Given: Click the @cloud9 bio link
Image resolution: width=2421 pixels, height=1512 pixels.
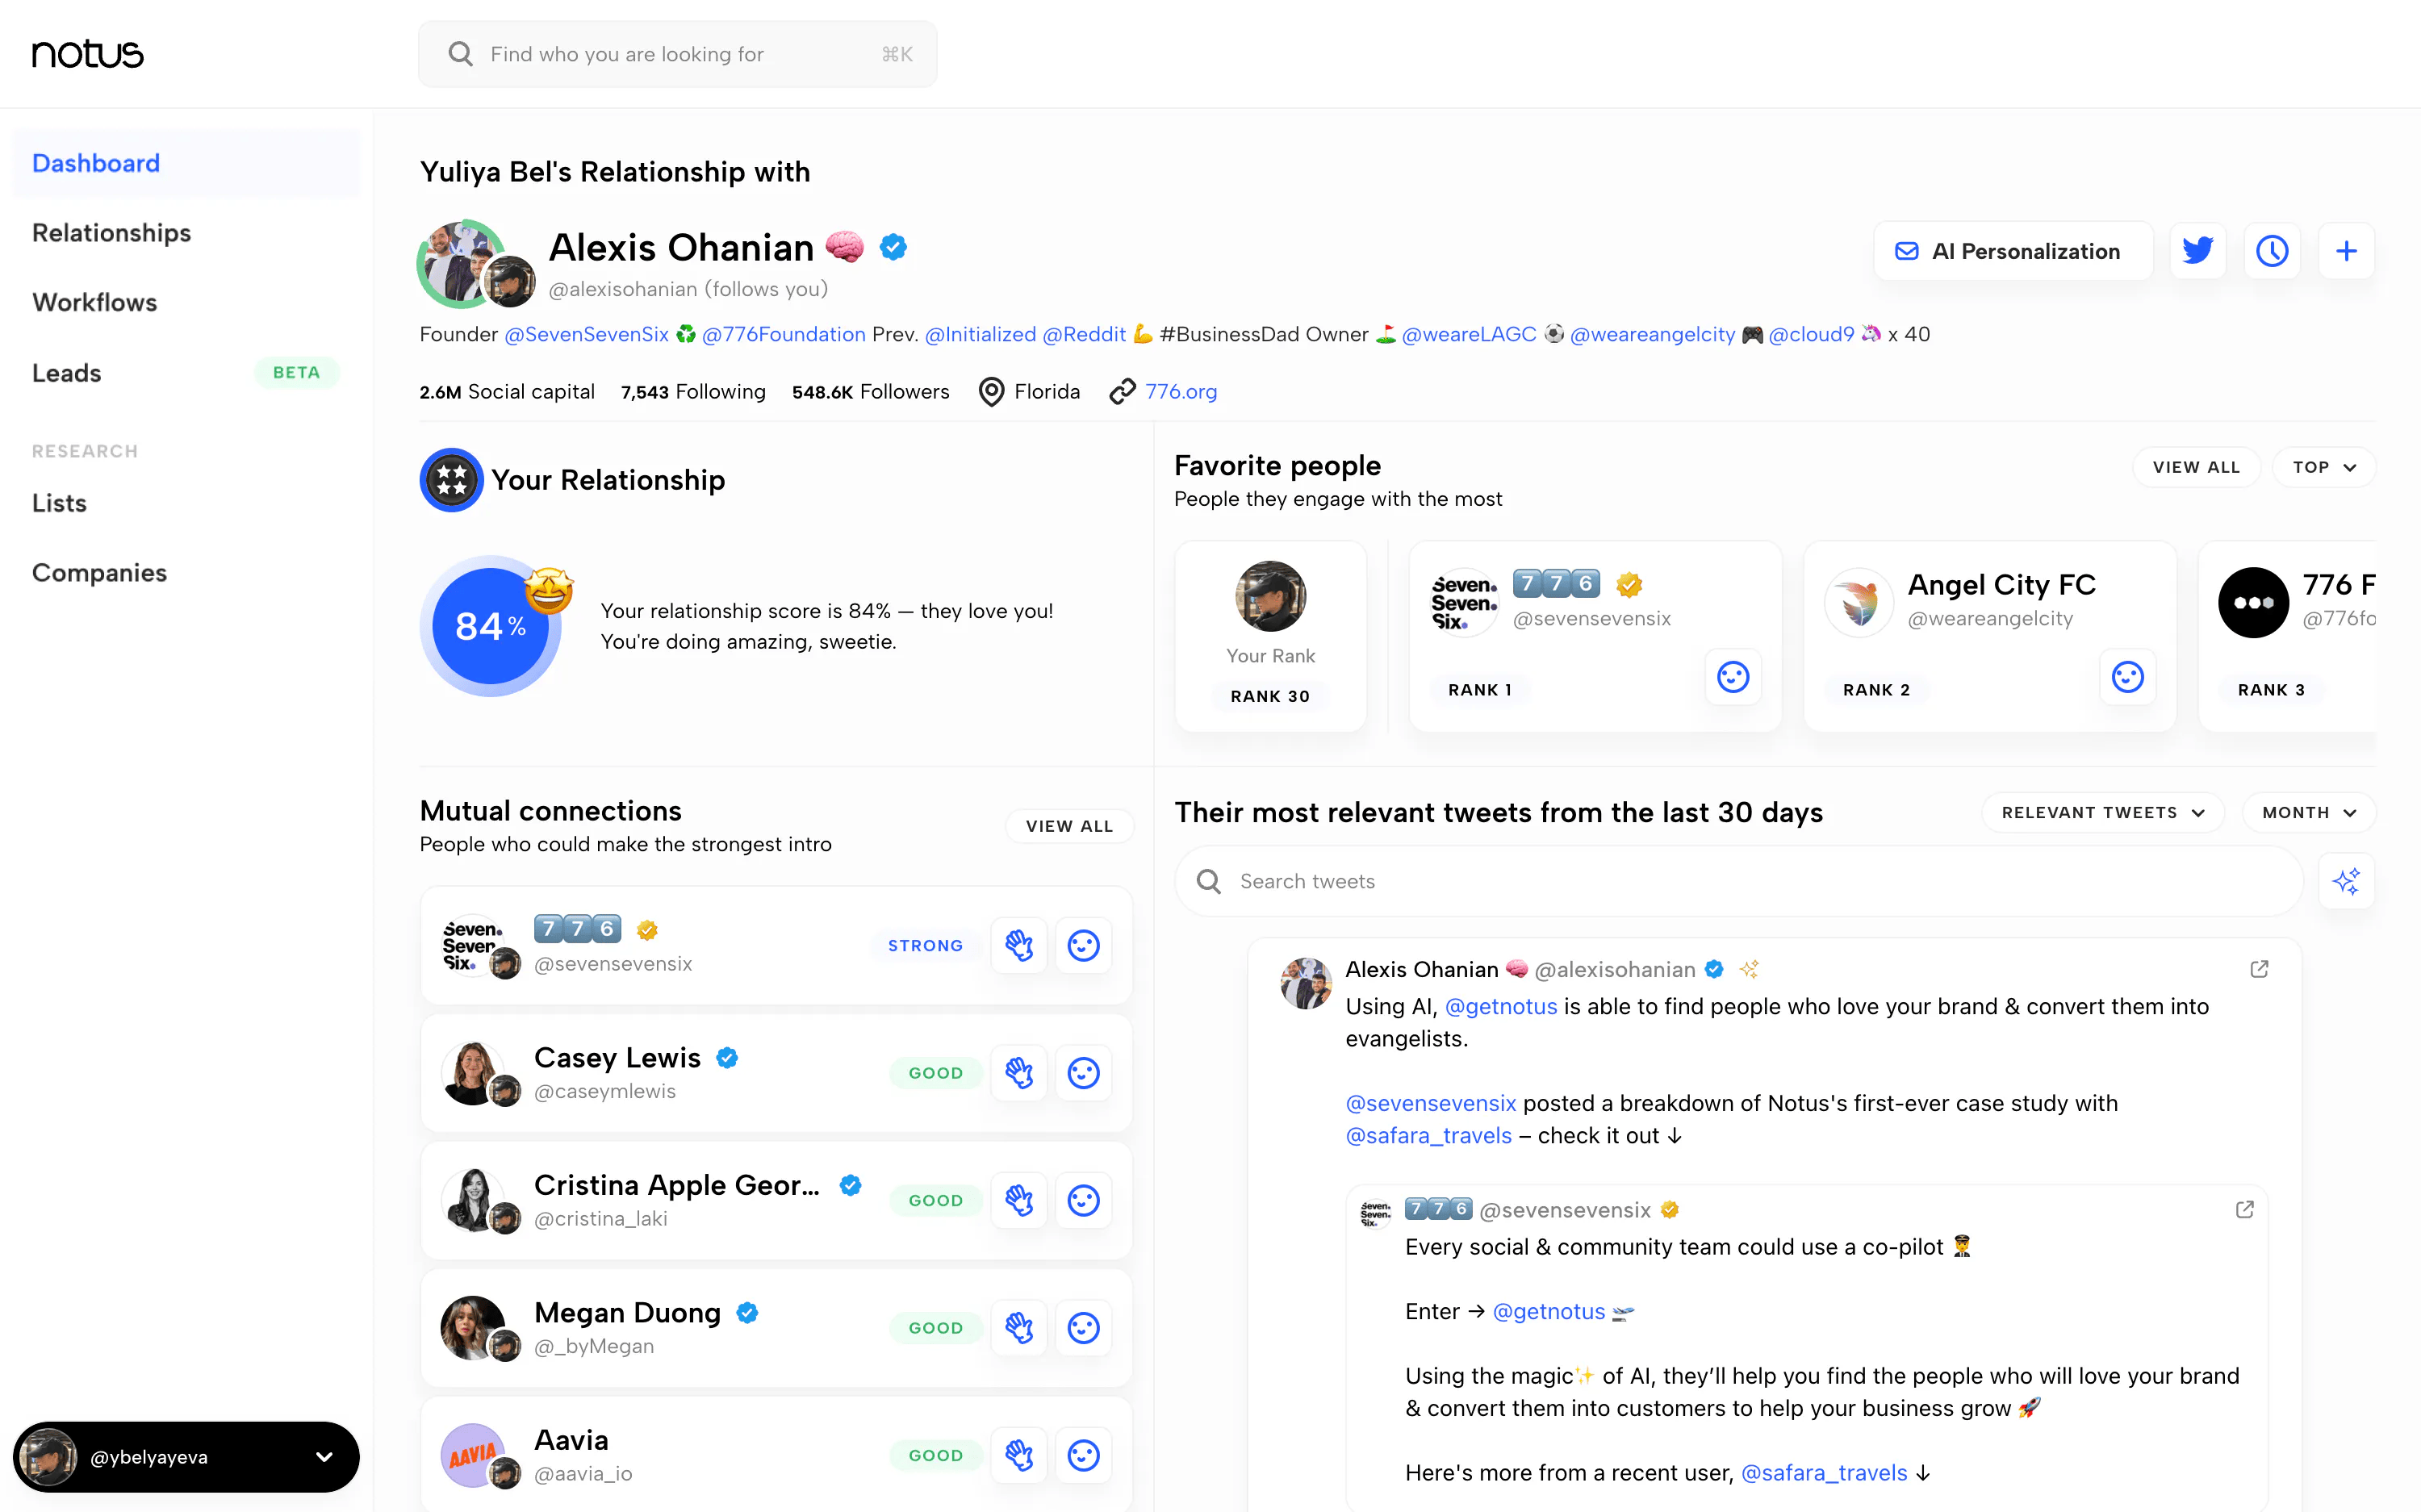Looking at the screenshot, I should (1811, 334).
